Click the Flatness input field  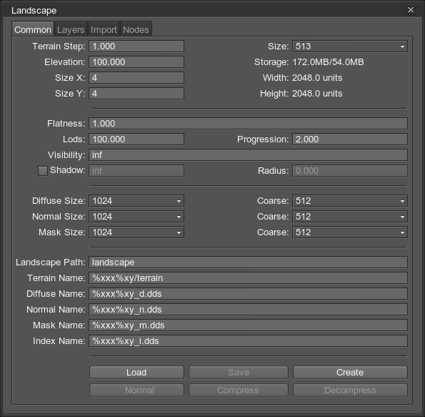click(248, 124)
